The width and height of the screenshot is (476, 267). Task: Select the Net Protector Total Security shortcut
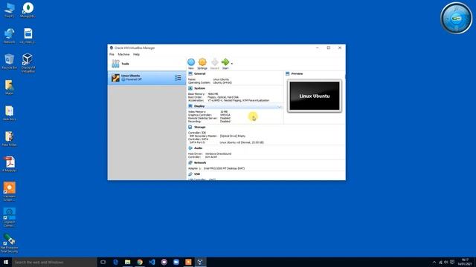9,243
